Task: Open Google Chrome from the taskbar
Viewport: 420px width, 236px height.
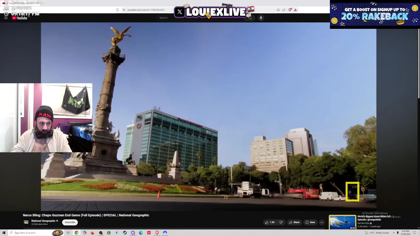Action: pos(76,233)
